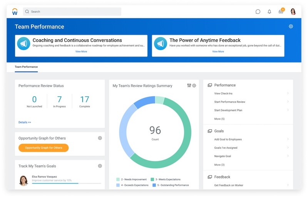The image size is (308, 198).
Task: Follow the Details >> link
Action: [x=25, y=122]
